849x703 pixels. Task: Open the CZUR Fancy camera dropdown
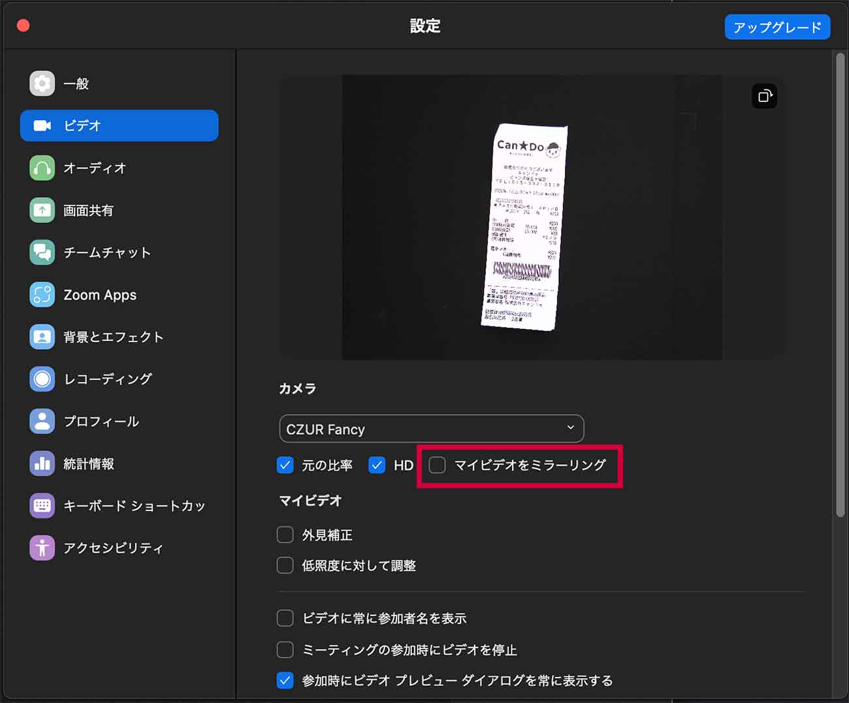432,429
